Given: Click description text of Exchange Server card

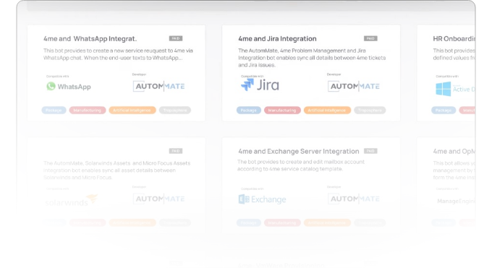Looking at the screenshot, I should [x=301, y=165].
